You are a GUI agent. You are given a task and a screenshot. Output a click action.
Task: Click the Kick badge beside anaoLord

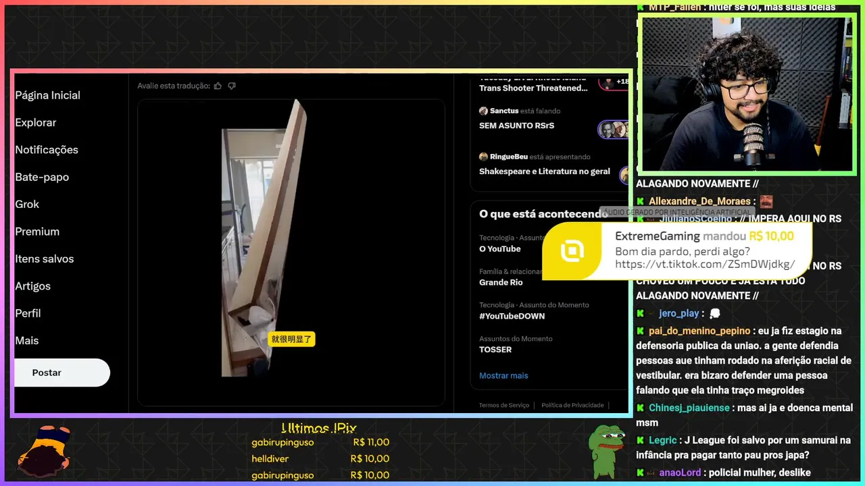click(640, 473)
